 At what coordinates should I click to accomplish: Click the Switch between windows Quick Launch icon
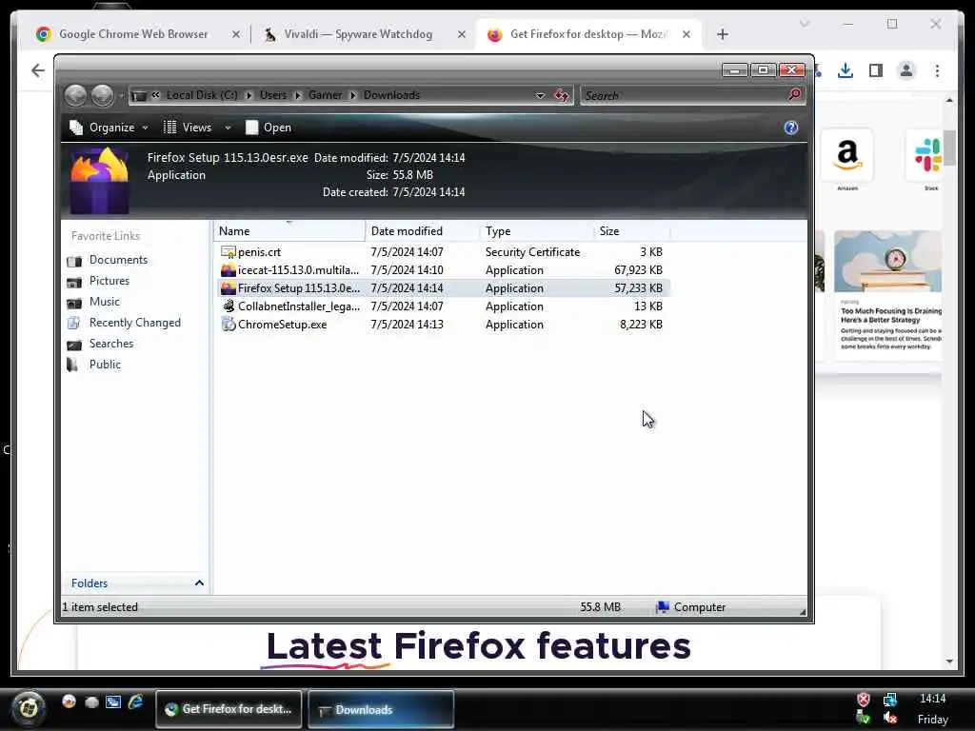click(113, 701)
